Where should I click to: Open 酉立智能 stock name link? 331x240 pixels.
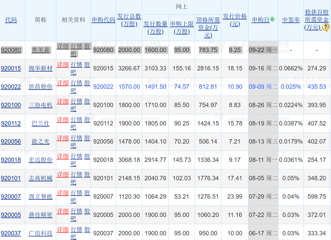pos(41,197)
